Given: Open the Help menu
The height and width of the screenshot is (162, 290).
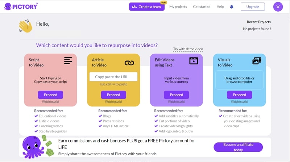Looking at the screenshot, I should 220,7.
